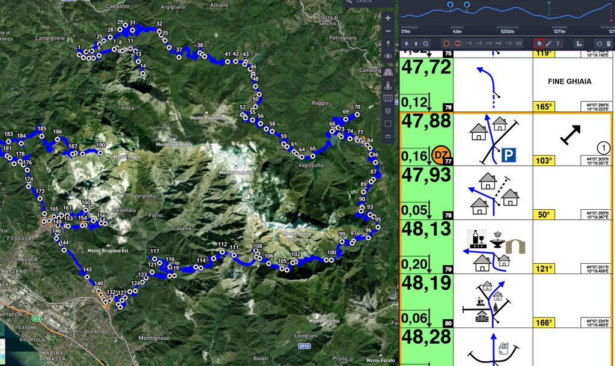This screenshot has height=366, width=615.
Task: Select first dotted track line style
Action: (x=468, y=43)
